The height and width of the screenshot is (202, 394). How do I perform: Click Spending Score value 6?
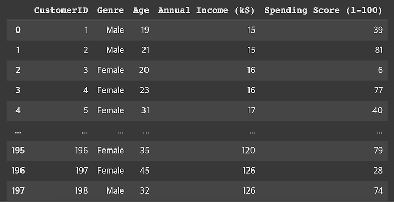[x=380, y=70]
